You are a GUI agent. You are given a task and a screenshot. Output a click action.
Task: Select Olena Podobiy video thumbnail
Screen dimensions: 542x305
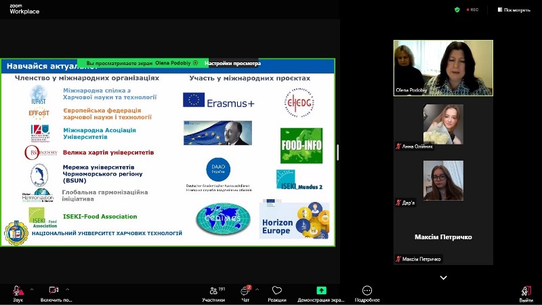tap(443, 68)
